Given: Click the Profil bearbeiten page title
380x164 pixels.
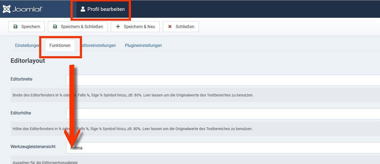Looking at the screenshot, I should [x=106, y=9].
